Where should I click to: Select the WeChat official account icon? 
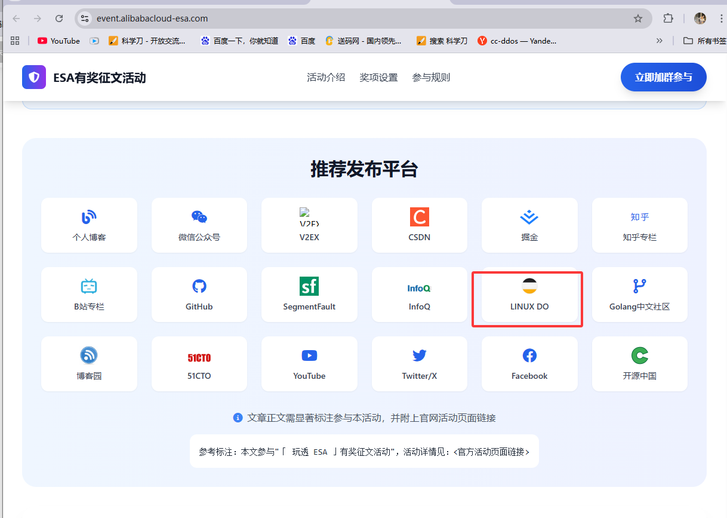coord(199,217)
